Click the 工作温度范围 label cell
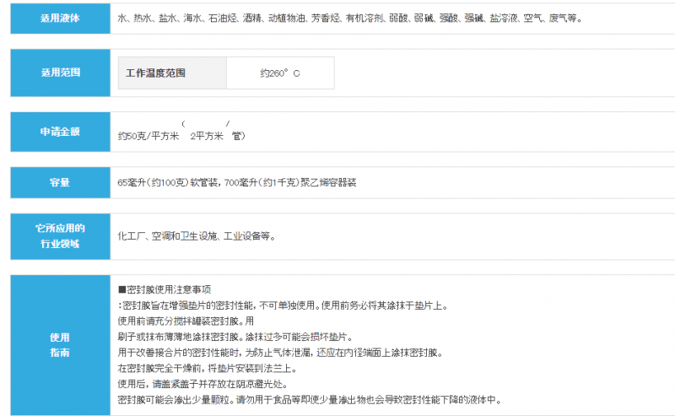Image resolution: width=675 pixels, height=416 pixels. [172, 73]
